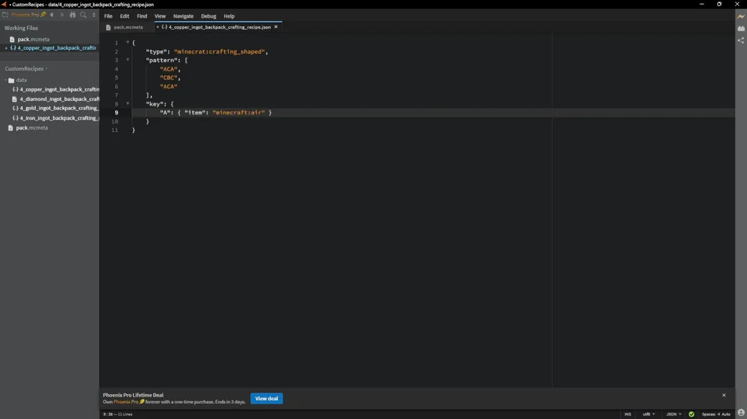Screen dimensions: 747x419
Task: Open the Help menu
Action: [229, 16]
